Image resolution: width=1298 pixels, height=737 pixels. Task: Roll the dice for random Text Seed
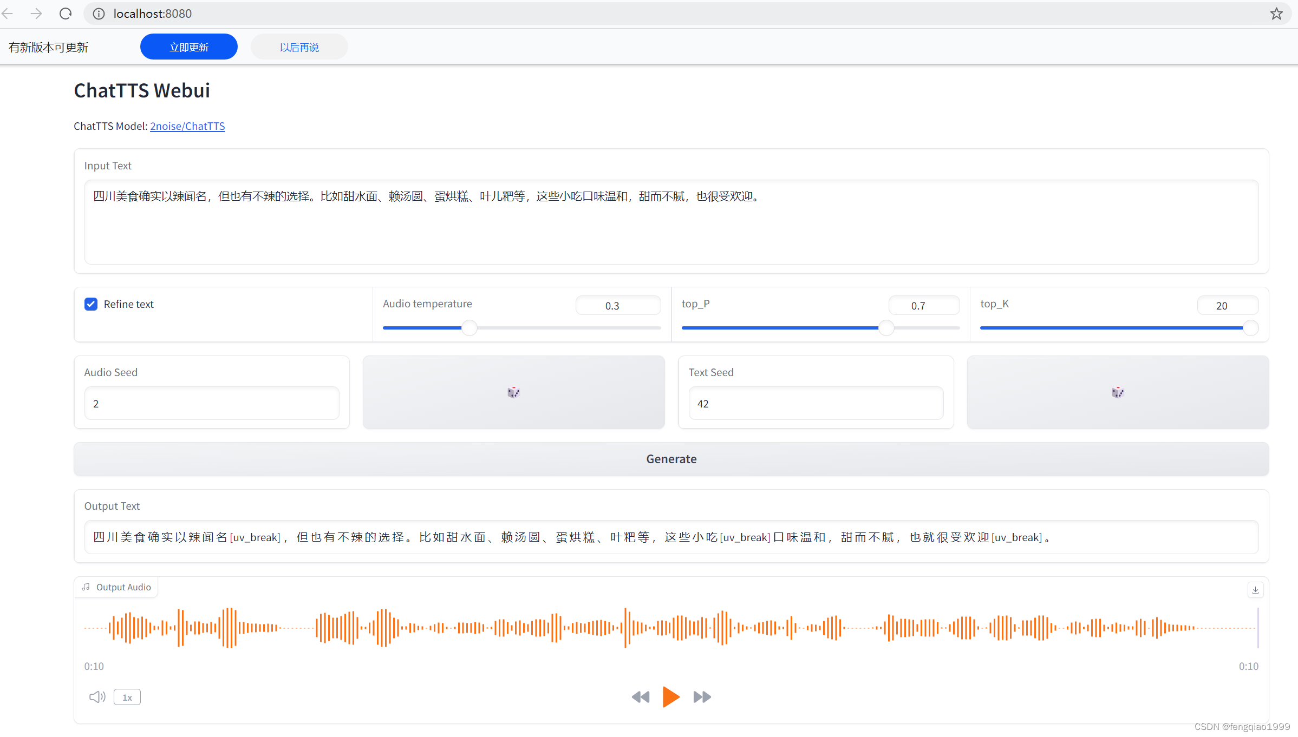[x=1118, y=392]
